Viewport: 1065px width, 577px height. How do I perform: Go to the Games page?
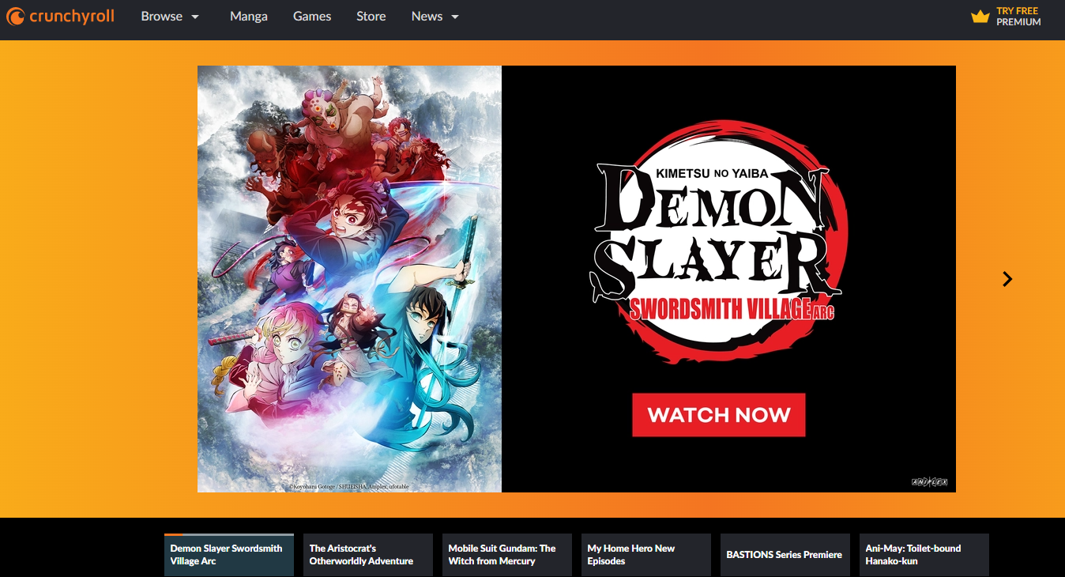[x=312, y=17]
